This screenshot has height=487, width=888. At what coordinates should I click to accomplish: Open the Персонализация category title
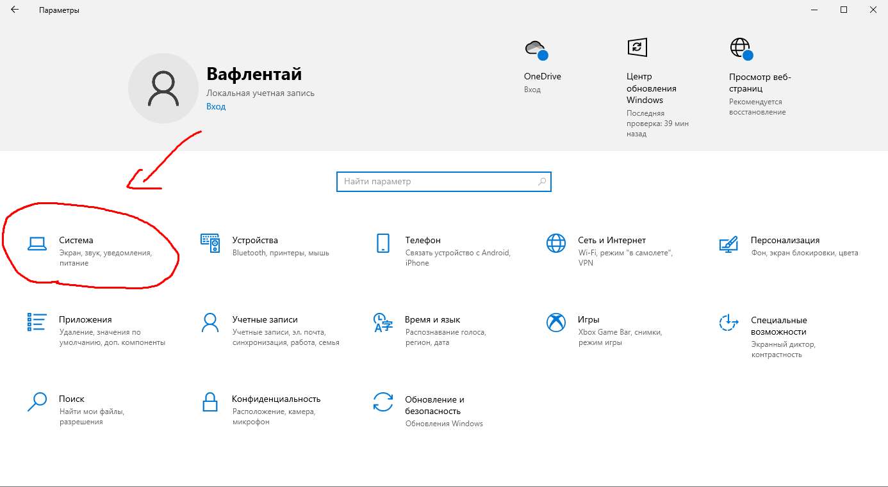[x=785, y=240]
